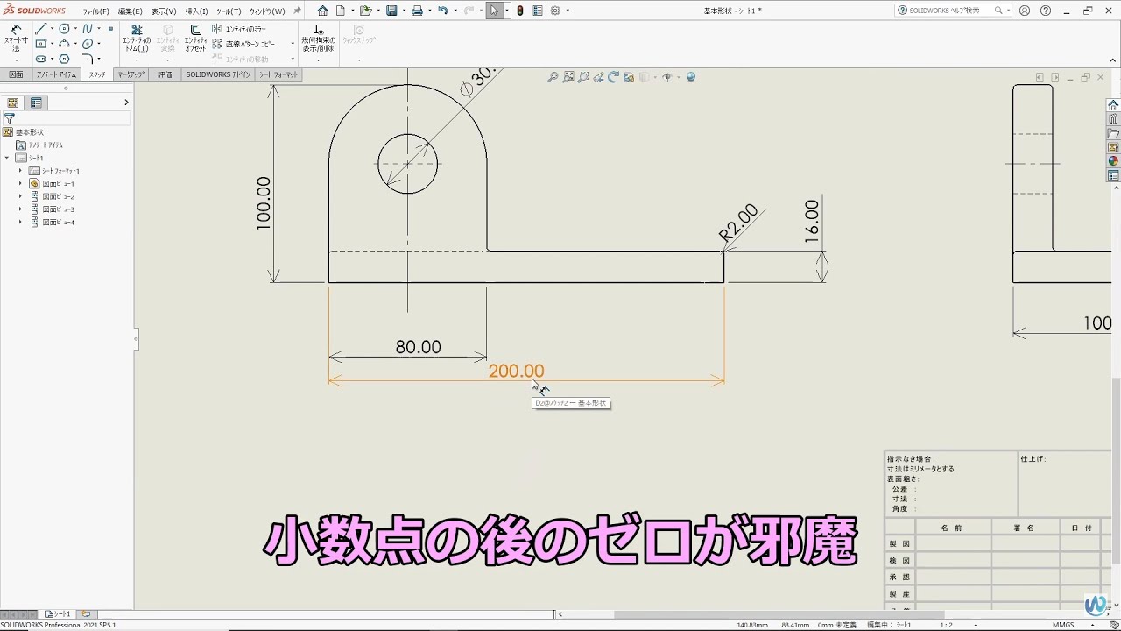Open SOLIDWORKS Resources in task pane
This screenshot has height=631, width=1121.
pyautogui.click(x=1113, y=105)
